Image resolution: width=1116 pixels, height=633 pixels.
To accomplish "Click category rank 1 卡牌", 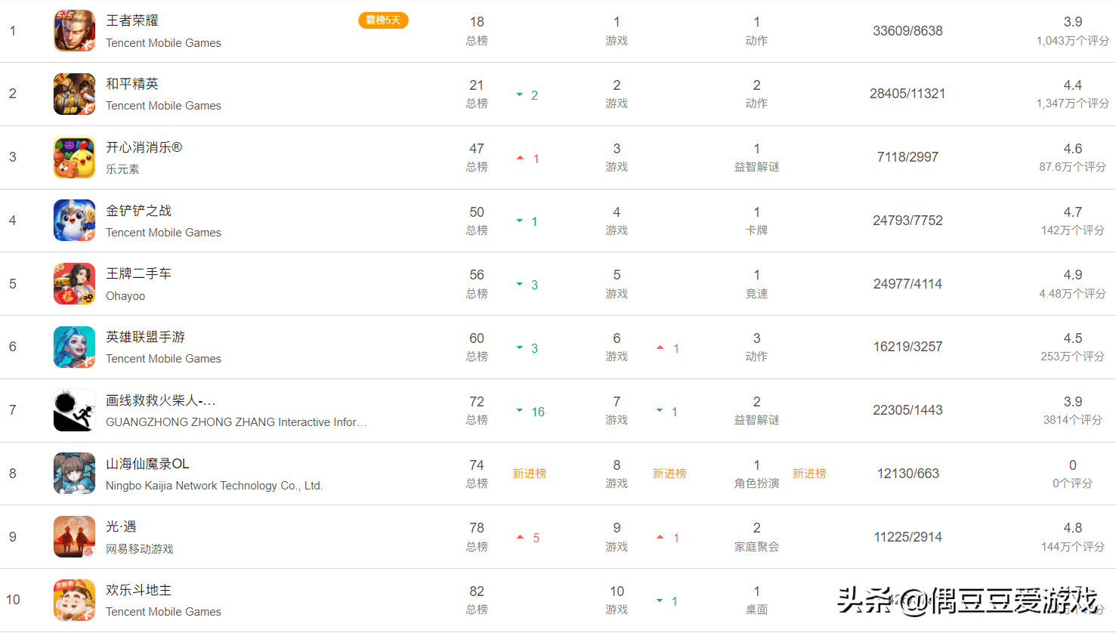I will pyautogui.click(x=756, y=221).
